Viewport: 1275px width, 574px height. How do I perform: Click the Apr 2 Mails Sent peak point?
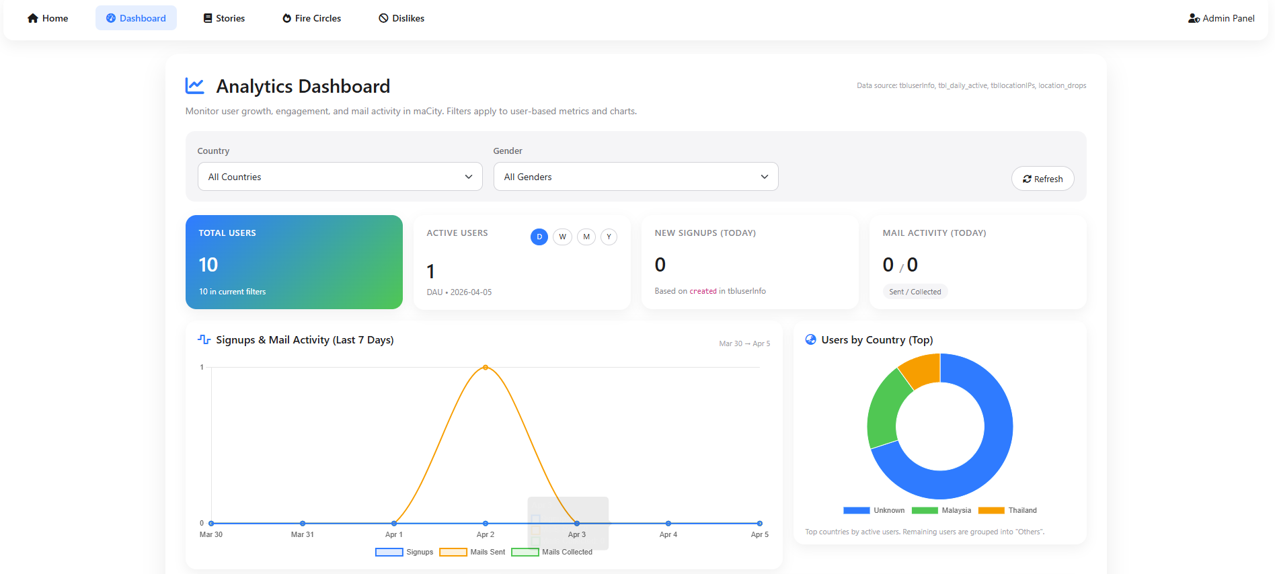(486, 368)
